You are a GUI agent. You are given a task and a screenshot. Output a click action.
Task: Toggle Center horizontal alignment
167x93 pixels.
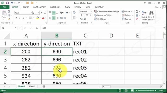click(x=53, y=18)
